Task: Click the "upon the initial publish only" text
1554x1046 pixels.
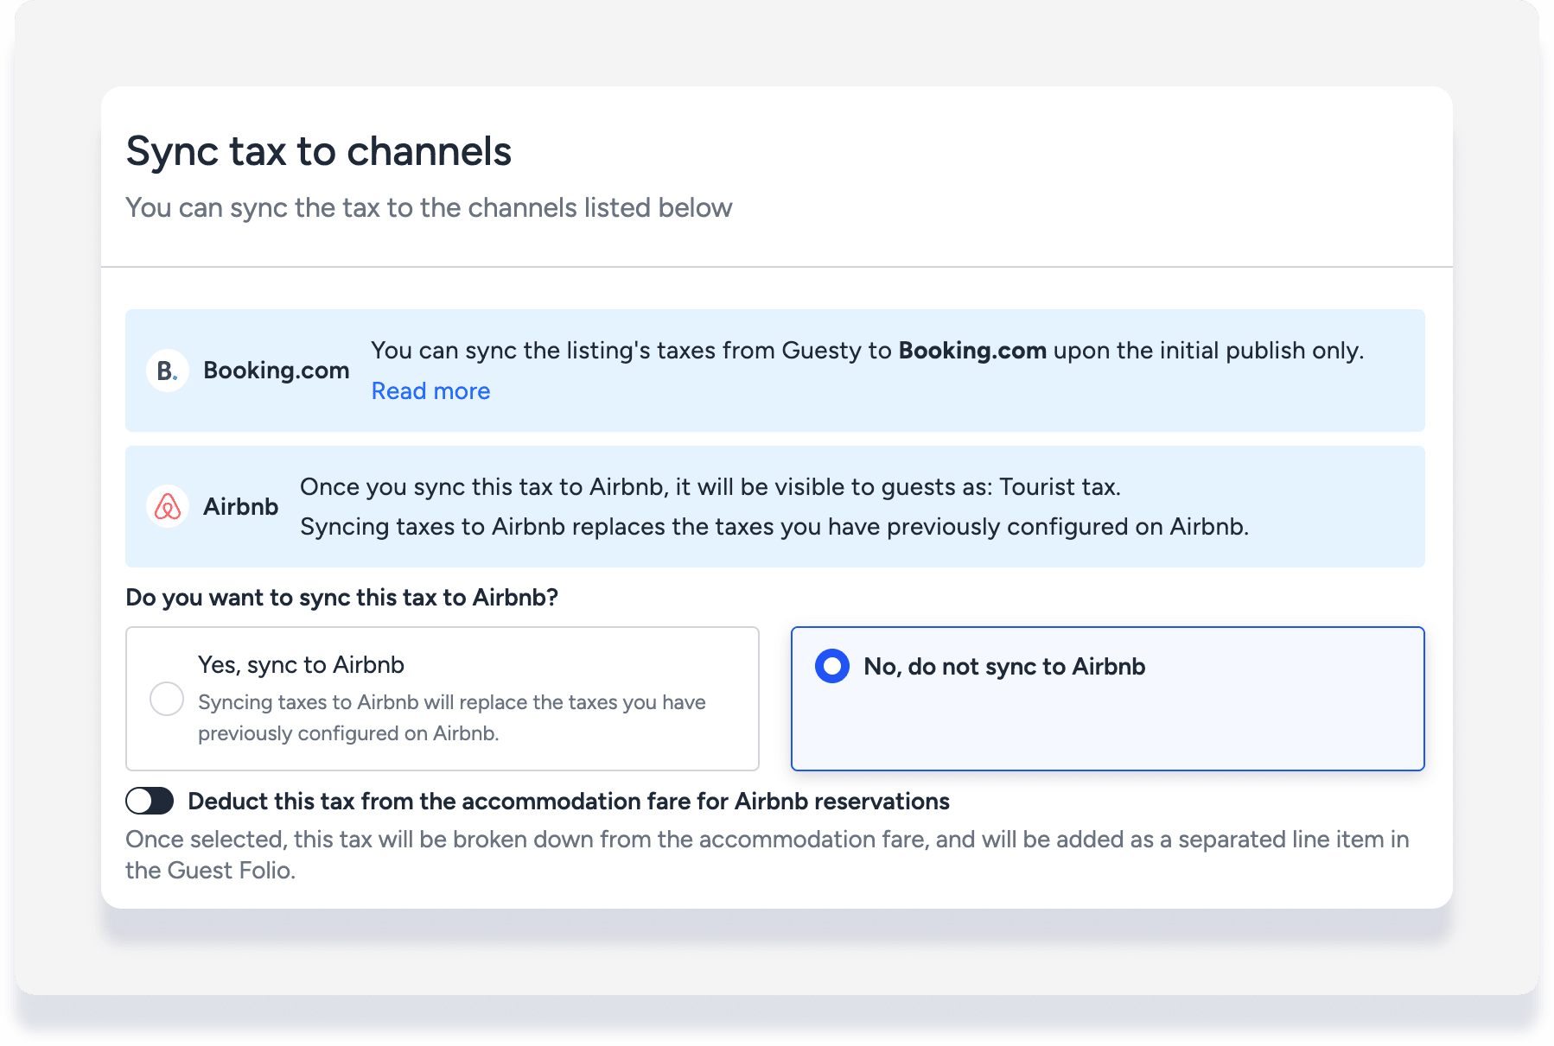Action: 1208,351
